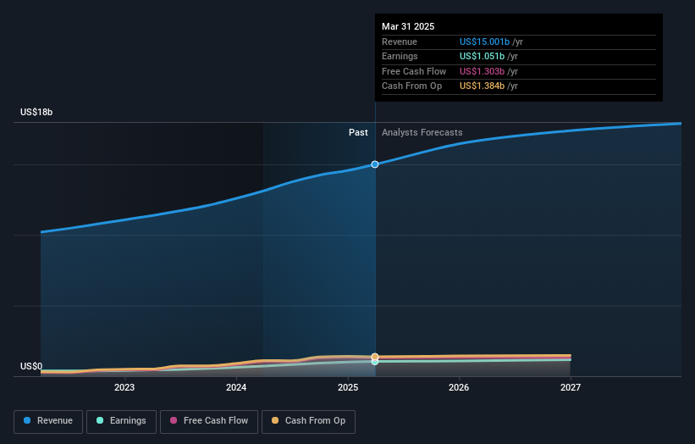The width and height of the screenshot is (695, 444).
Task: Click the Free Cash Flow label in tooltip
Action: (414, 71)
